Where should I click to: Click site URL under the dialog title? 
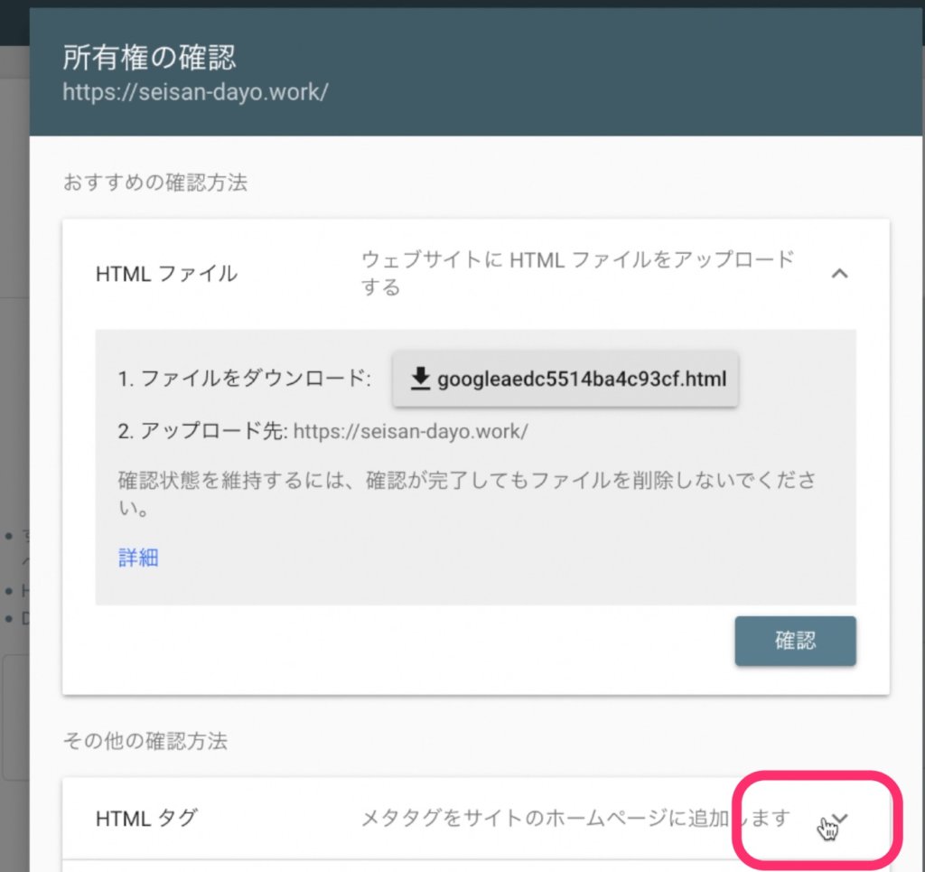pyautogui.click(x=195, y=92)
